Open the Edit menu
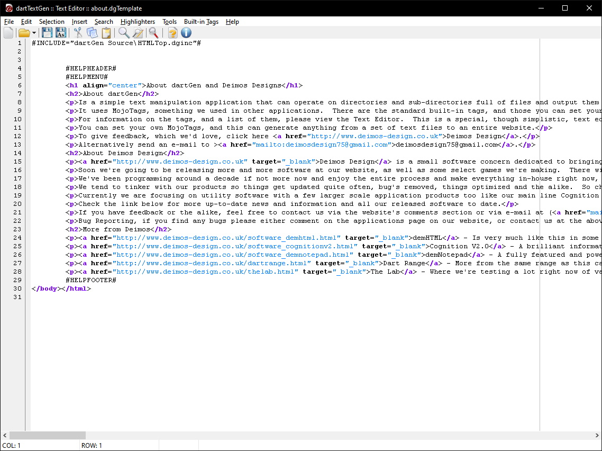This screenshot has width=602, height=451. point(26,22)
